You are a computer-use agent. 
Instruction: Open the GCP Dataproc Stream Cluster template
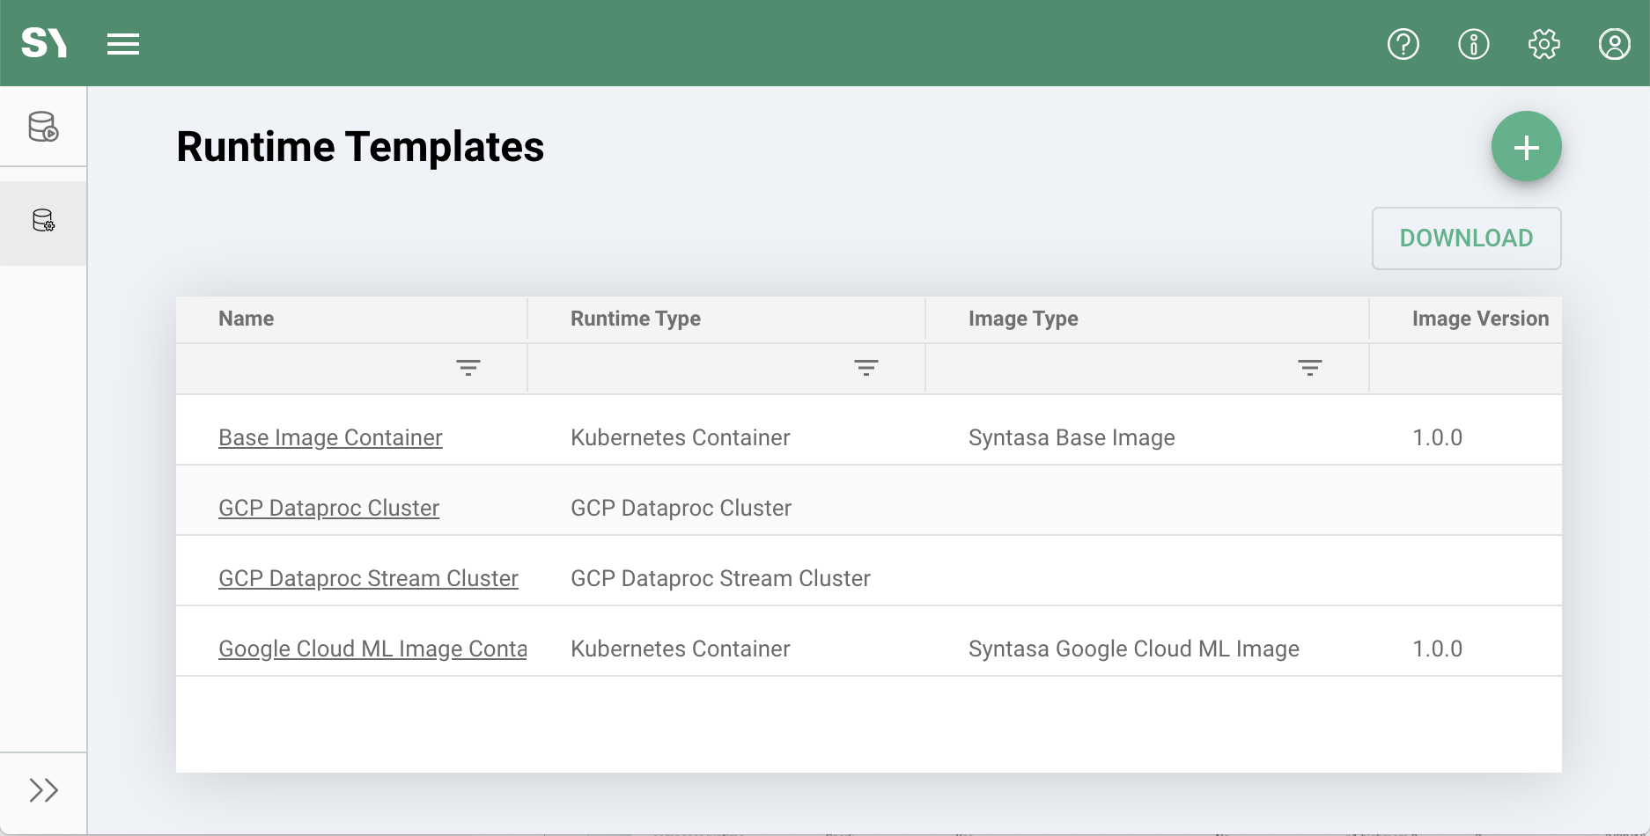coord(368,578)
